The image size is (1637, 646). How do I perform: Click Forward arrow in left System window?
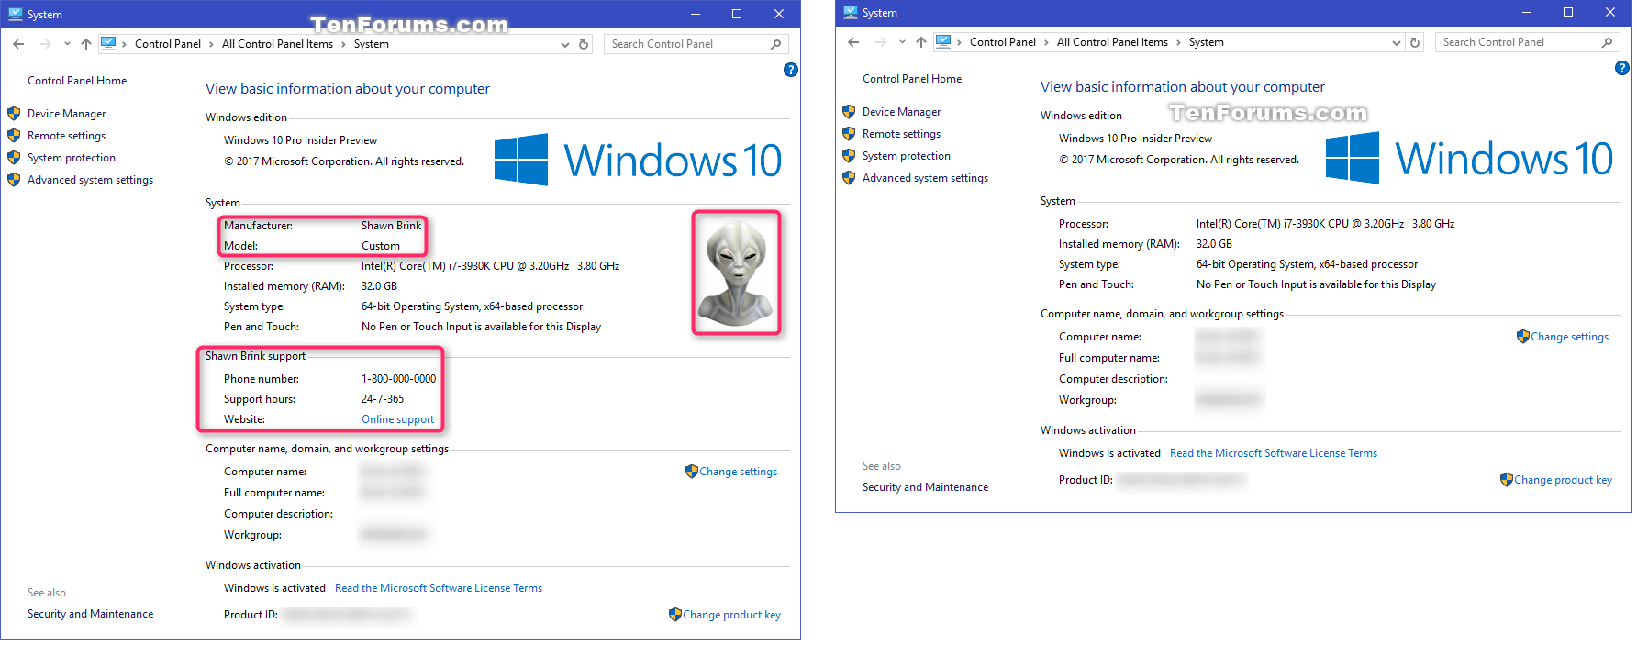point(45,44)
